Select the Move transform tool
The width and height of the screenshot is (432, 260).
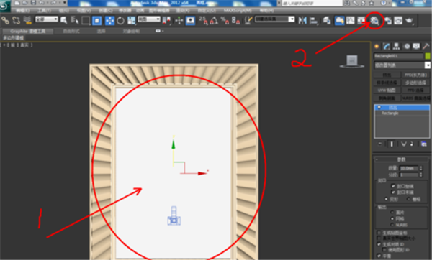[x=109, y=21]
